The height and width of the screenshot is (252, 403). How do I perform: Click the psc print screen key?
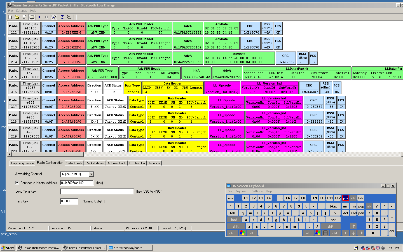(346, 198)
